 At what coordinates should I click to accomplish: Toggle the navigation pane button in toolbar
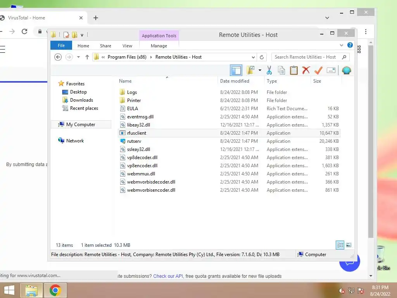(236, 70)
